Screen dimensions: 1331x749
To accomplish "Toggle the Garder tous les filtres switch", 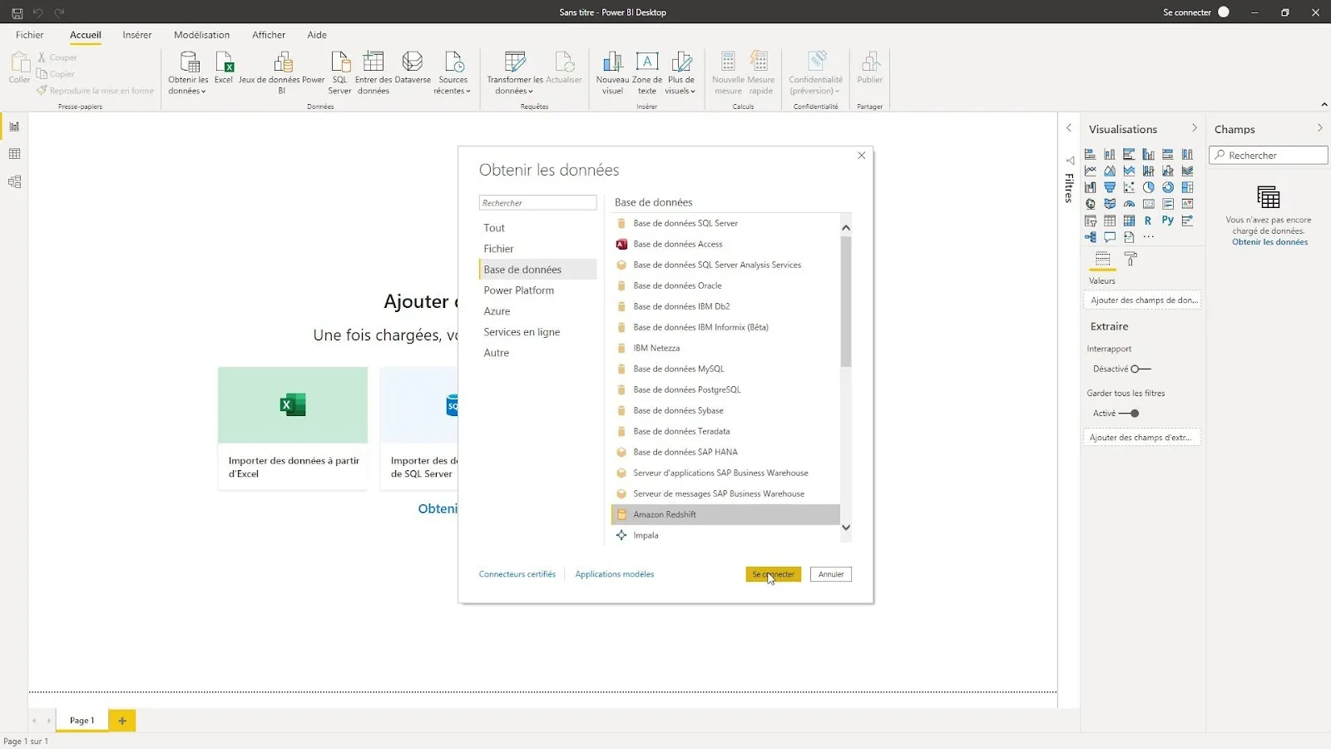I will pos(1129,414).
